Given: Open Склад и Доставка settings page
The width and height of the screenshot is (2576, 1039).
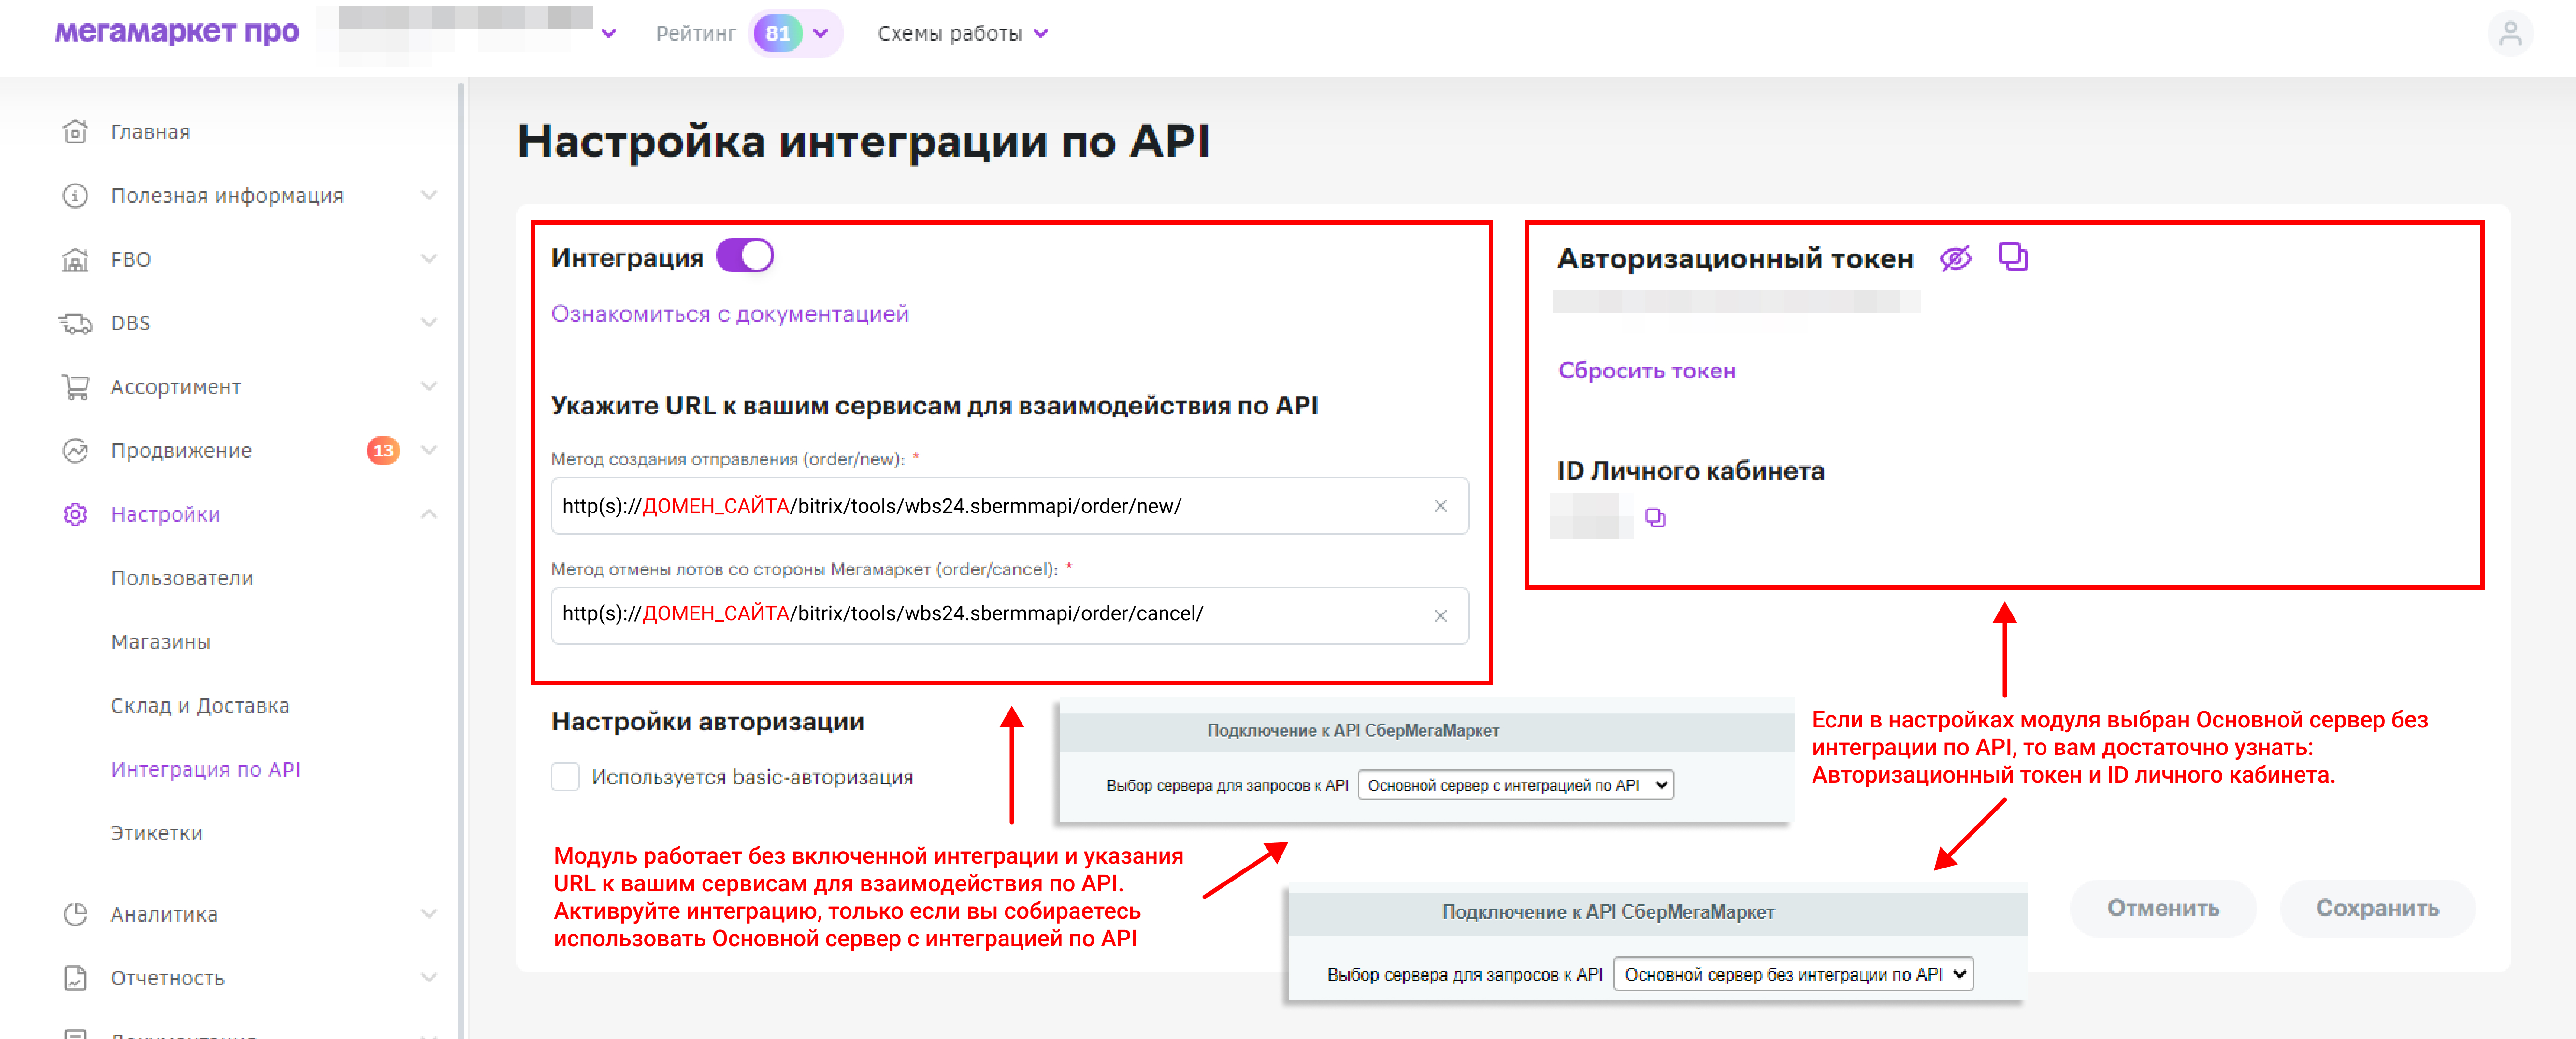Looking at the screenshot, I should point(200,706).
